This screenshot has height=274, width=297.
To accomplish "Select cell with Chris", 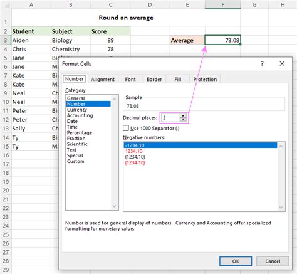I will coord(31,49).
